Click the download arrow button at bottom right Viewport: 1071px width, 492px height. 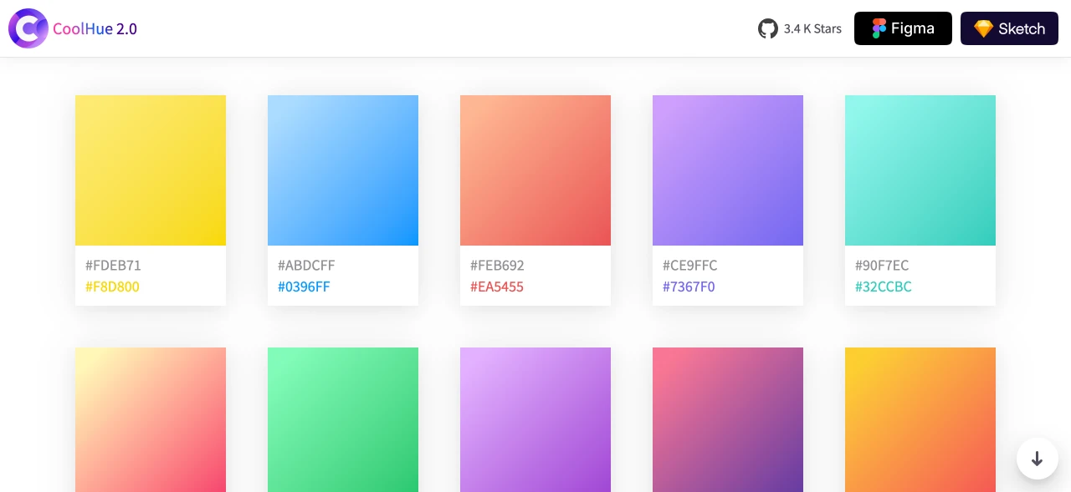(x=1037, y=459)
